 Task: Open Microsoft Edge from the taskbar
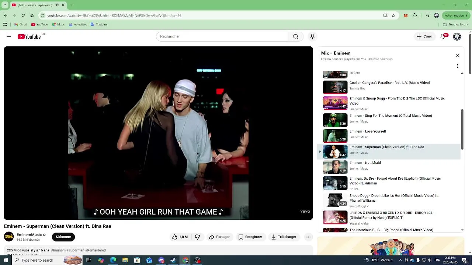pyautogui.click(x=113, y=260)
